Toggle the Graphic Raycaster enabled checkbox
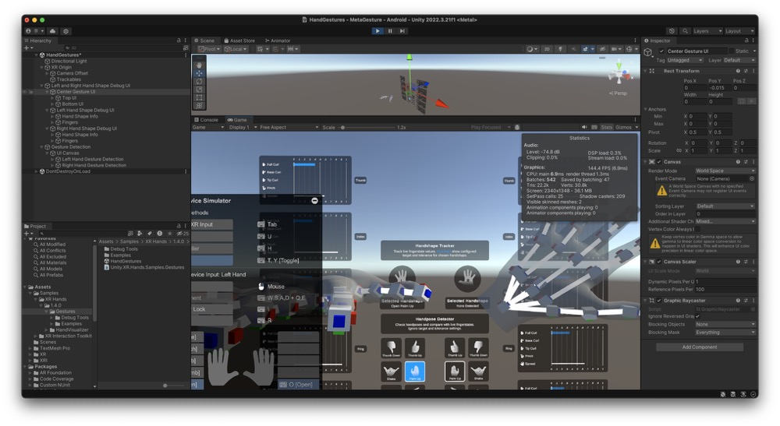Screen dimensions: 780x426 (x=659, y=301)
